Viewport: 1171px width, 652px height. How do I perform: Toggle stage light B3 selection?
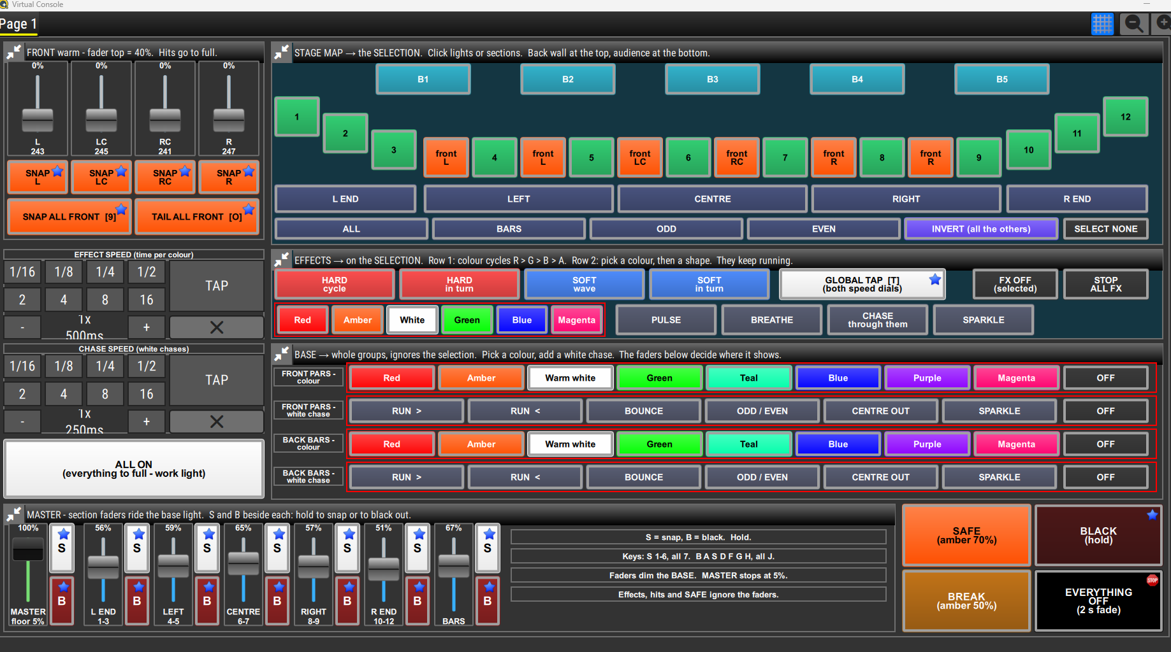pos(712,80)
